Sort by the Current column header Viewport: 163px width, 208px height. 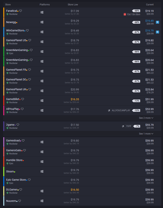pyautogui.click(x=150, y=5)
